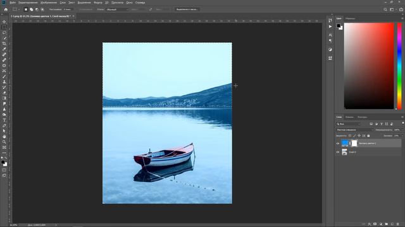Screen dimensions: 405x227
Task: Select the Move tool
Action: [4, 22]
